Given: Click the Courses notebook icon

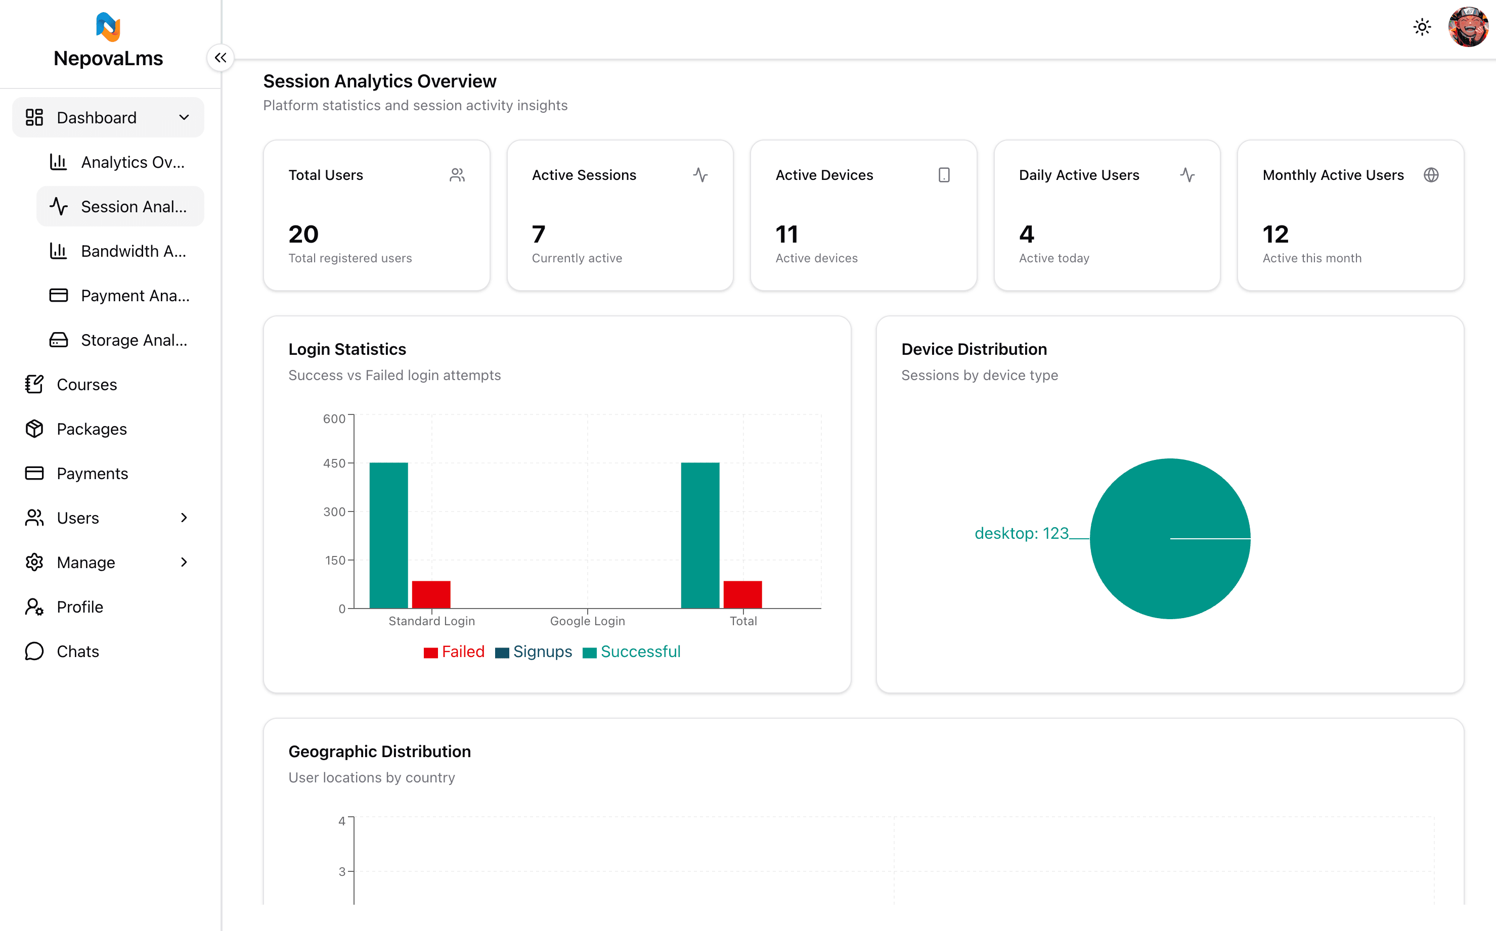Looking at the screenshot, I should [34, 384].
